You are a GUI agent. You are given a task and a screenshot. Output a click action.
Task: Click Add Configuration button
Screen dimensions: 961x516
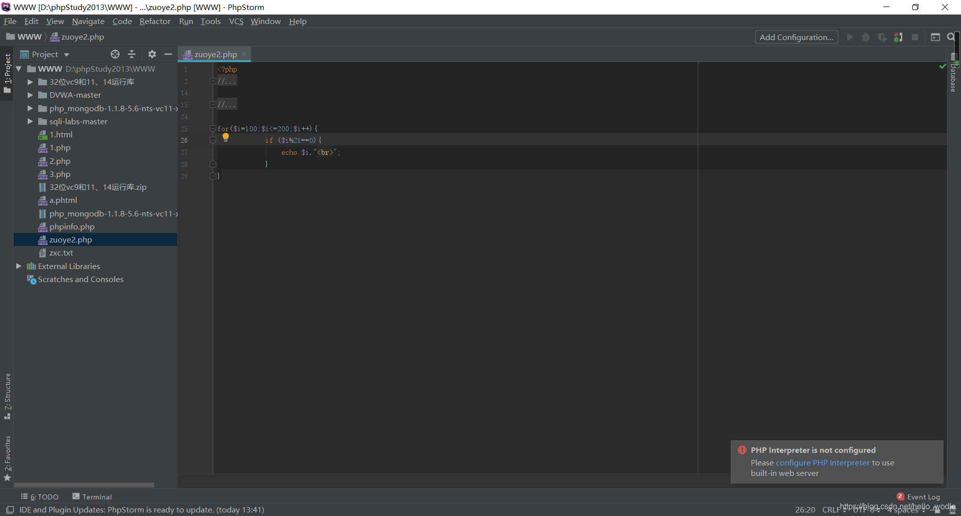click(x=796, y=37)
